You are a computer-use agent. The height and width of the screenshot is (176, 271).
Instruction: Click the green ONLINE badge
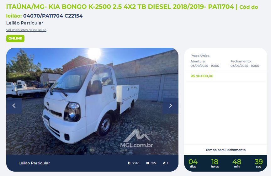tap(15, 38)
